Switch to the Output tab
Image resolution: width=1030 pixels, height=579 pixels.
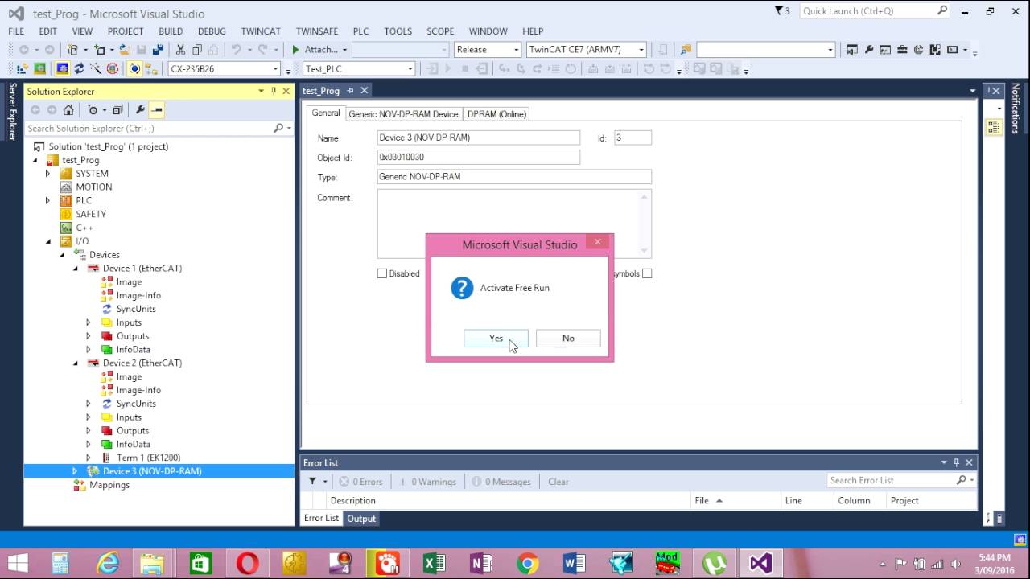[x=361, y=519]
